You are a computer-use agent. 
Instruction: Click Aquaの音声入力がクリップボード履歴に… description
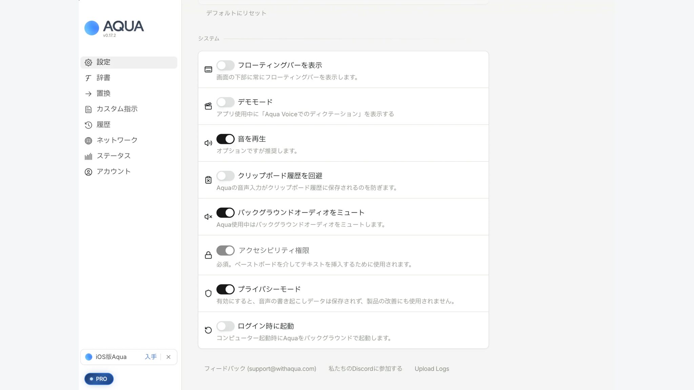[307, 188]
